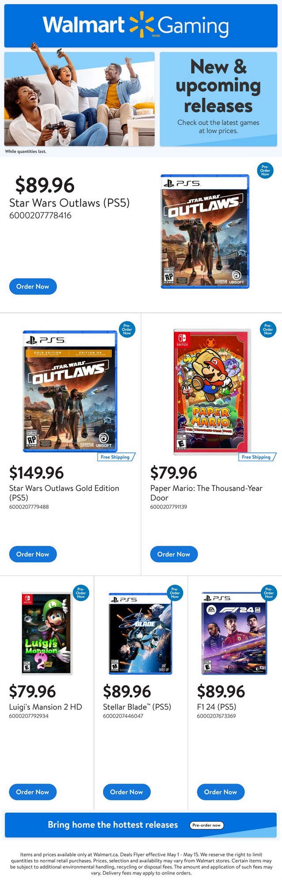The width and height of the screenshot is (282, 884).
Task: Click the Walmart spark logo in header
Action: click(x=141, y=25)
